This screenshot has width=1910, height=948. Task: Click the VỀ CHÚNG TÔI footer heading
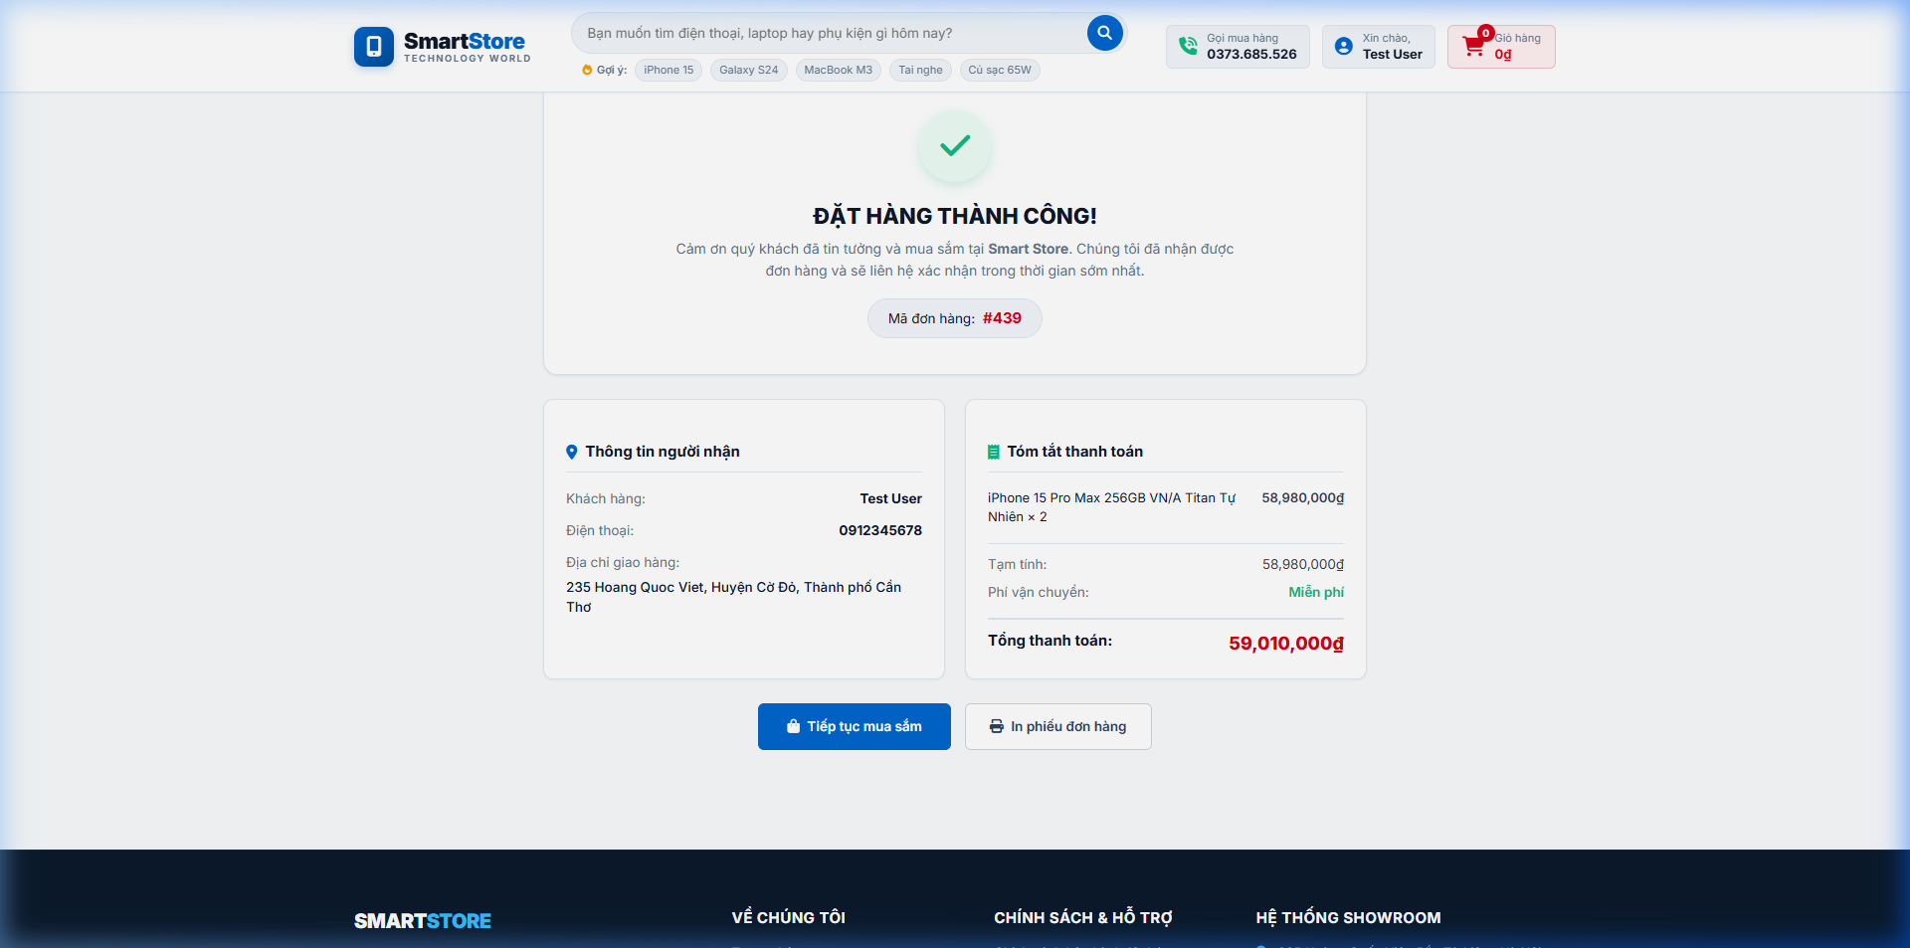pyautogui.click(x=789, y=918)
